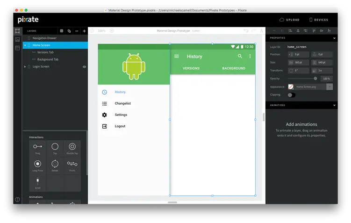Collapse the Properties section

334,38
